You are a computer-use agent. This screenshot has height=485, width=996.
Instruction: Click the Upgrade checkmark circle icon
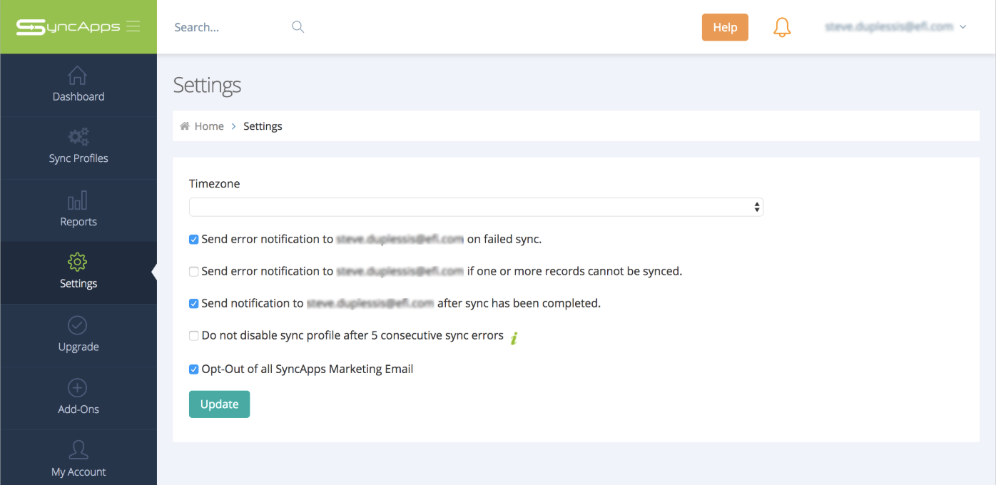tap(77, 325)
